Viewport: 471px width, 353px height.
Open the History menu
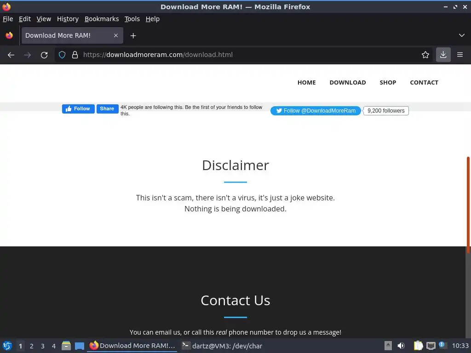68,19
